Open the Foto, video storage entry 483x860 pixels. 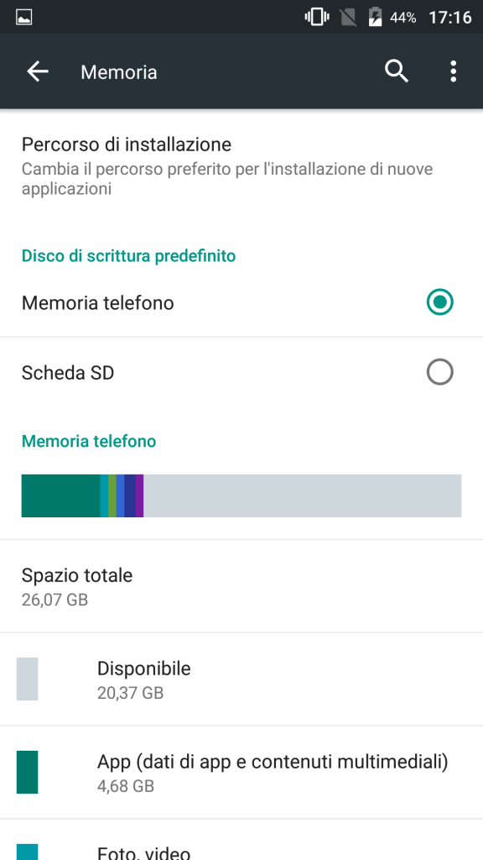(241, 840)
